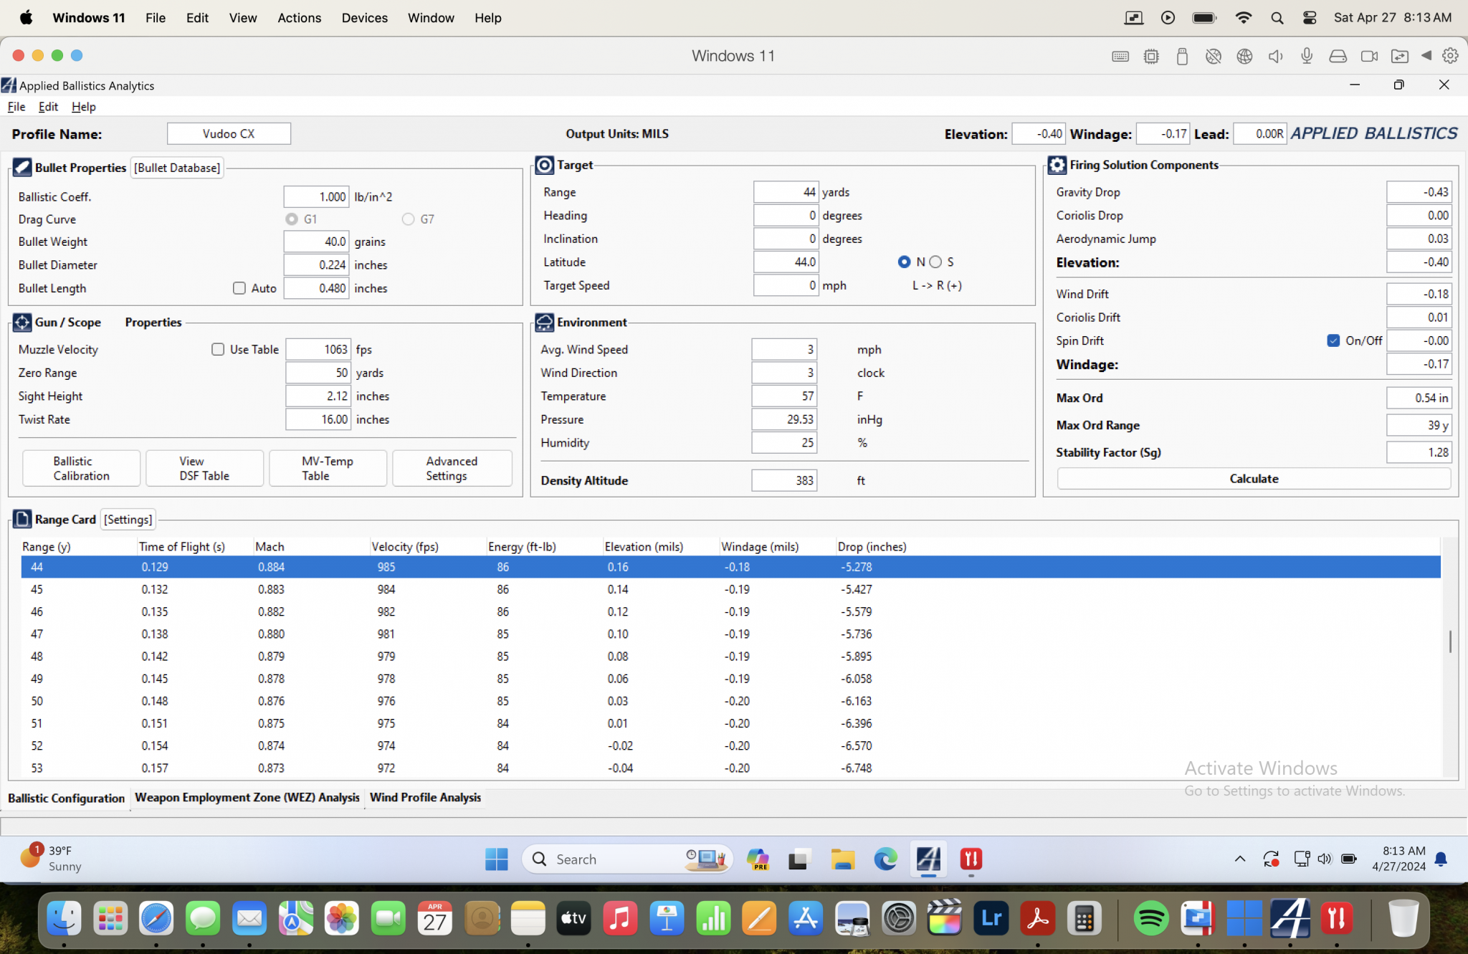Open the File menu in Applied Ballistics

16,106
